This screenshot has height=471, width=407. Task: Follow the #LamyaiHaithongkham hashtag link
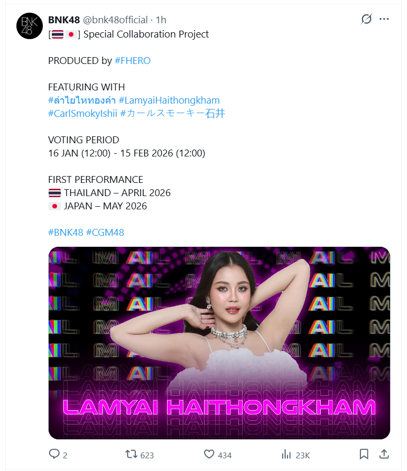click(x=169, y=100)
